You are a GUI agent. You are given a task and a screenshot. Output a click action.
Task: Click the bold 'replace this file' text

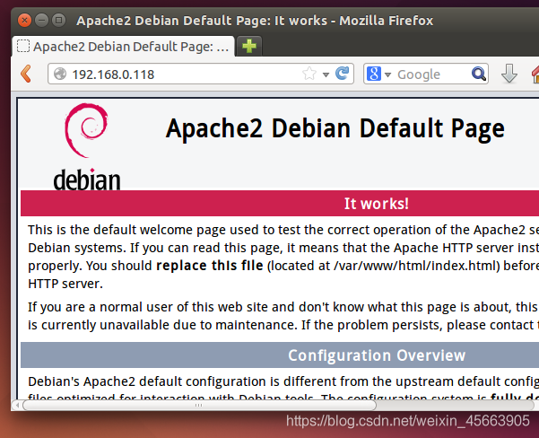[210, 266]
